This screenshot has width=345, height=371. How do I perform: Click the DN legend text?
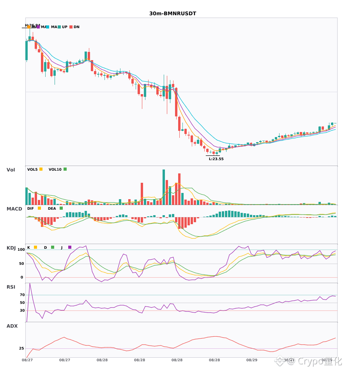[76, 27]
